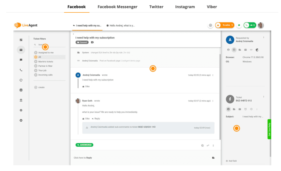281x171 pixels.
Task: Open the Tickets inbox icon in sidebar
Action: 22,50
